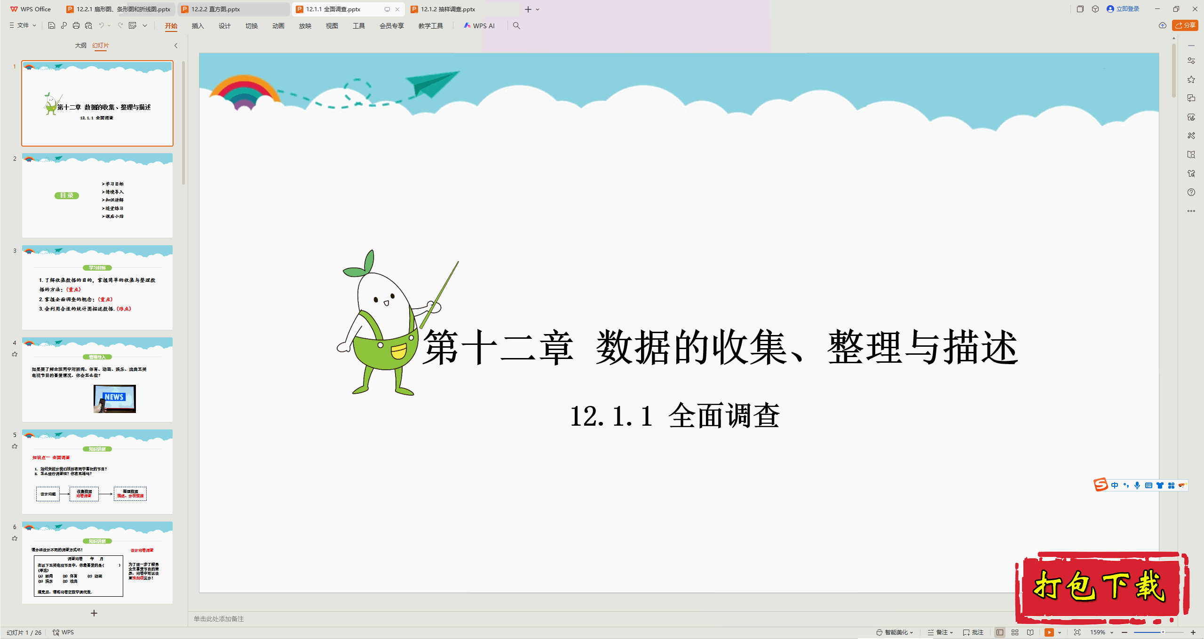Expand the 文件 menu dropdown
The image size is (1204, 639).
tap(23, 26)
